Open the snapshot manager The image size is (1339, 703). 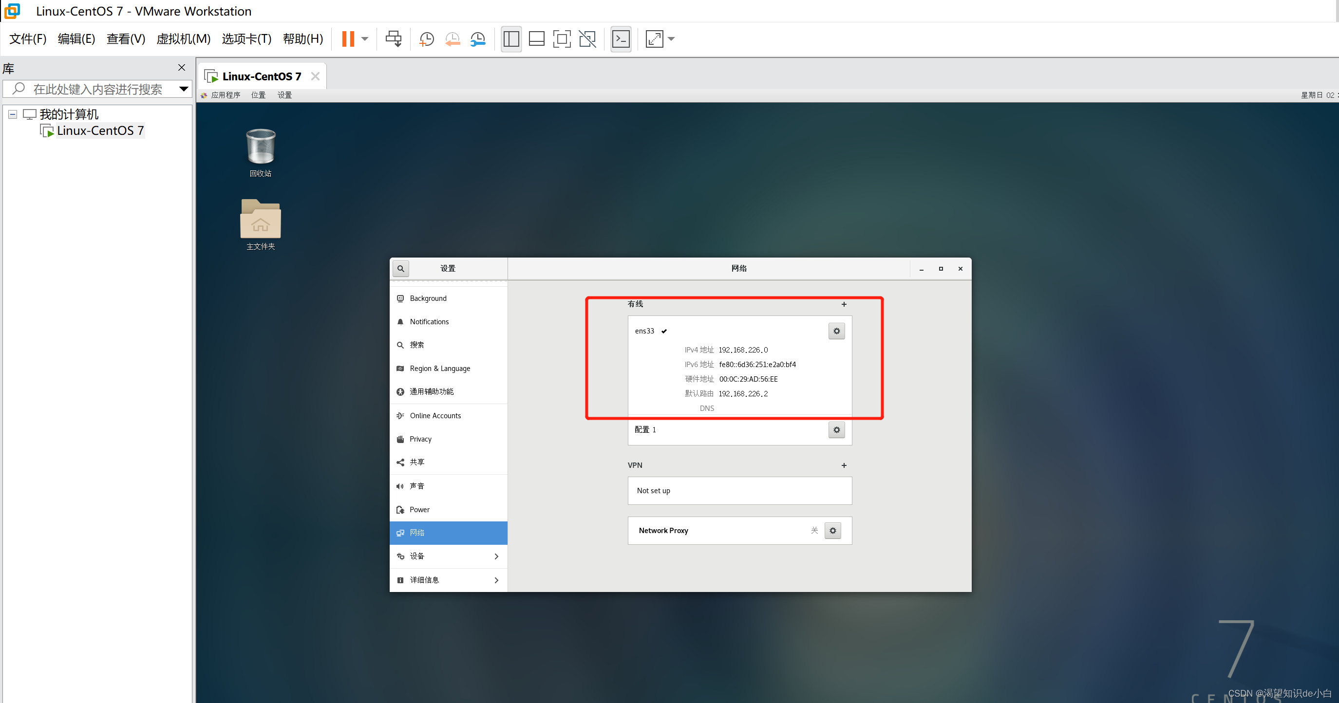[478, 39]
